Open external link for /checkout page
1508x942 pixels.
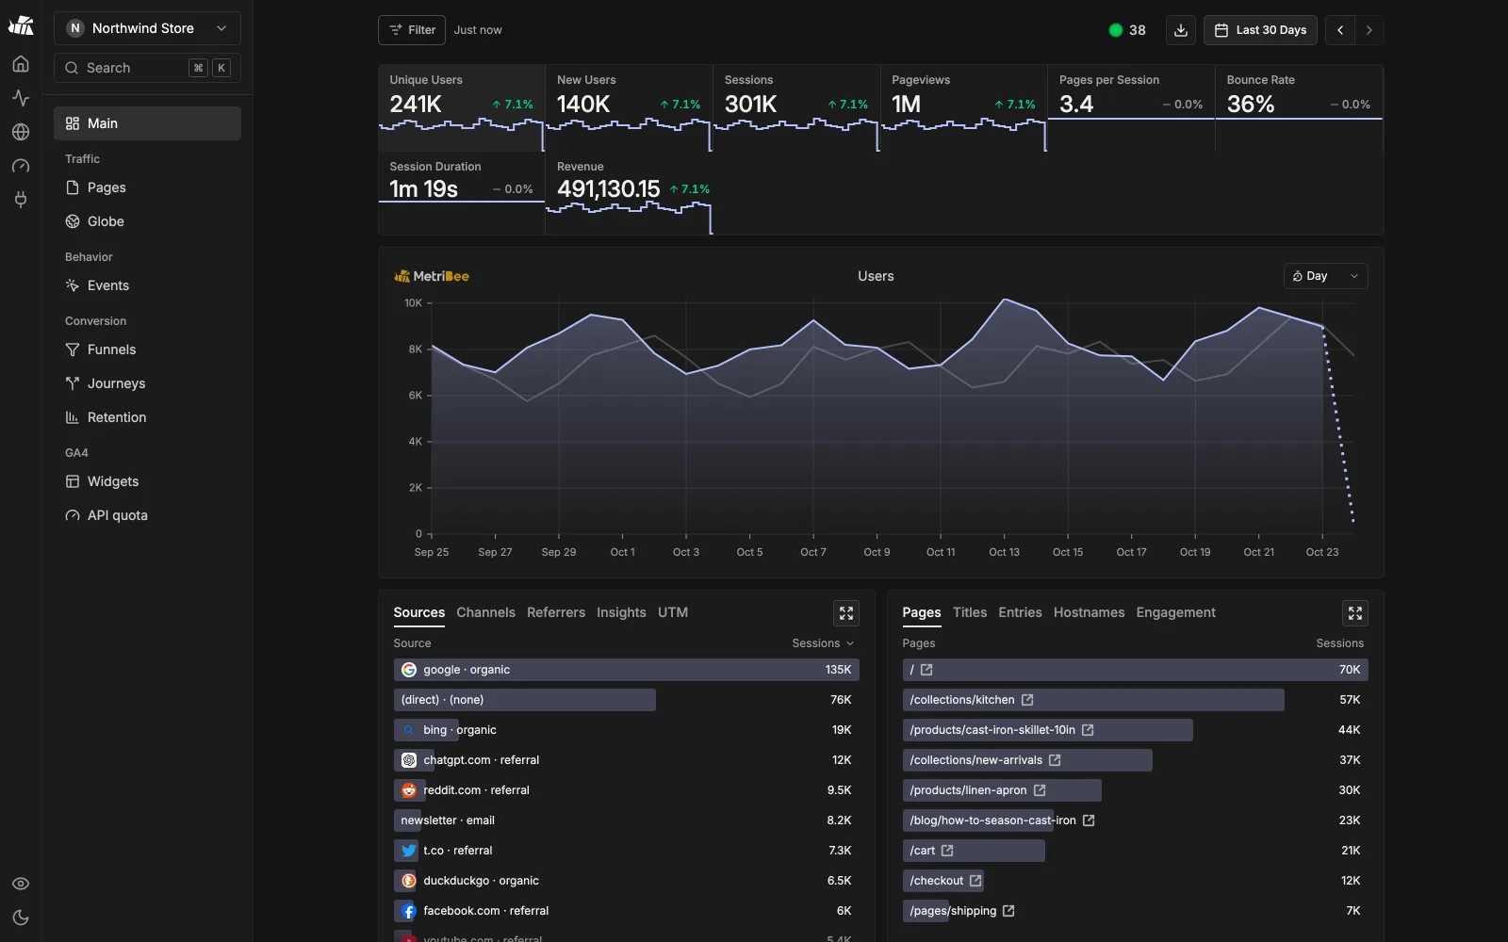click(x=975, y=881)
